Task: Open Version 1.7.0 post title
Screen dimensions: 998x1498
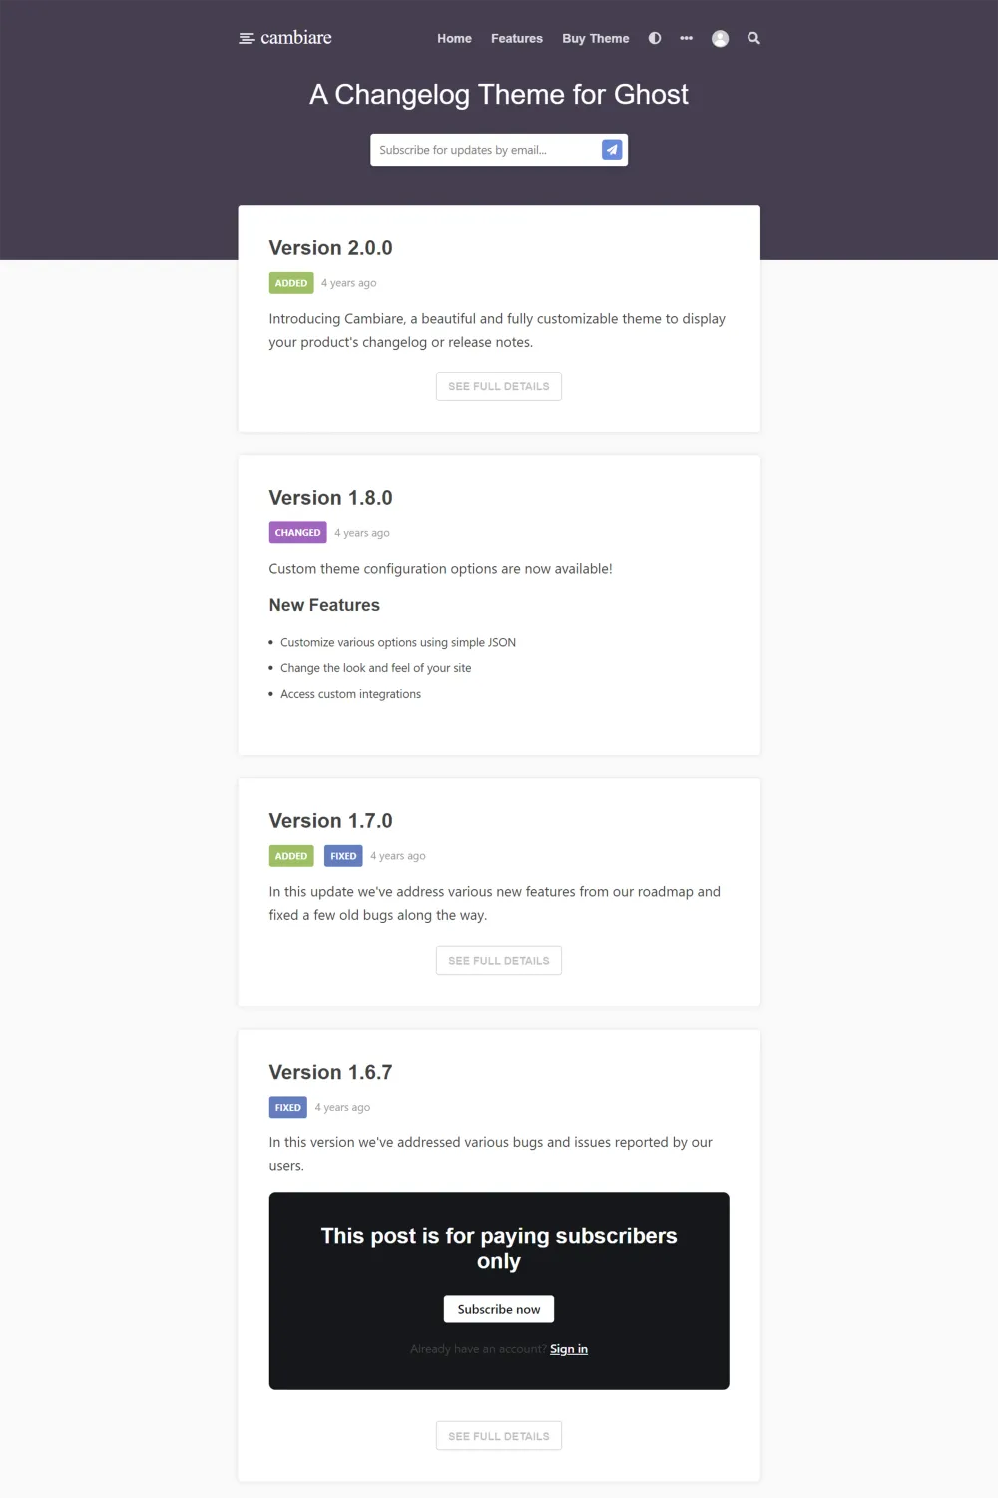Action: click(x=330, y=820)
